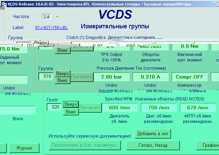The width and height of the screenshot is (219, 155).
Task: Click Вверх button for group 019
Action: [x=62, y=74]
